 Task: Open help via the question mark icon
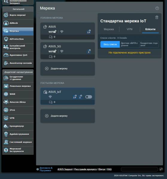click(x=157, y=8)
